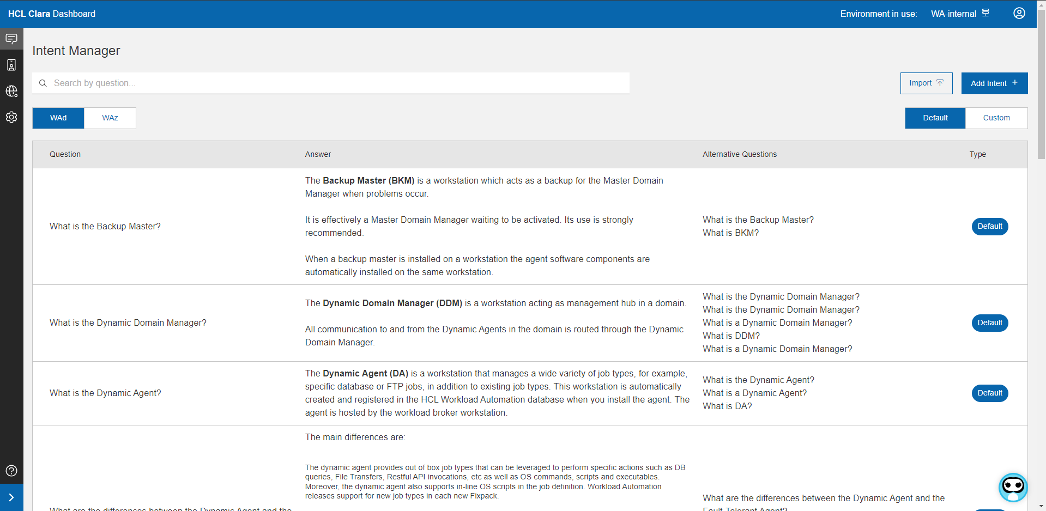The height and width of the screenshot is (511, 1046).
Task: Click the Import button
Action: click(926, 83)
